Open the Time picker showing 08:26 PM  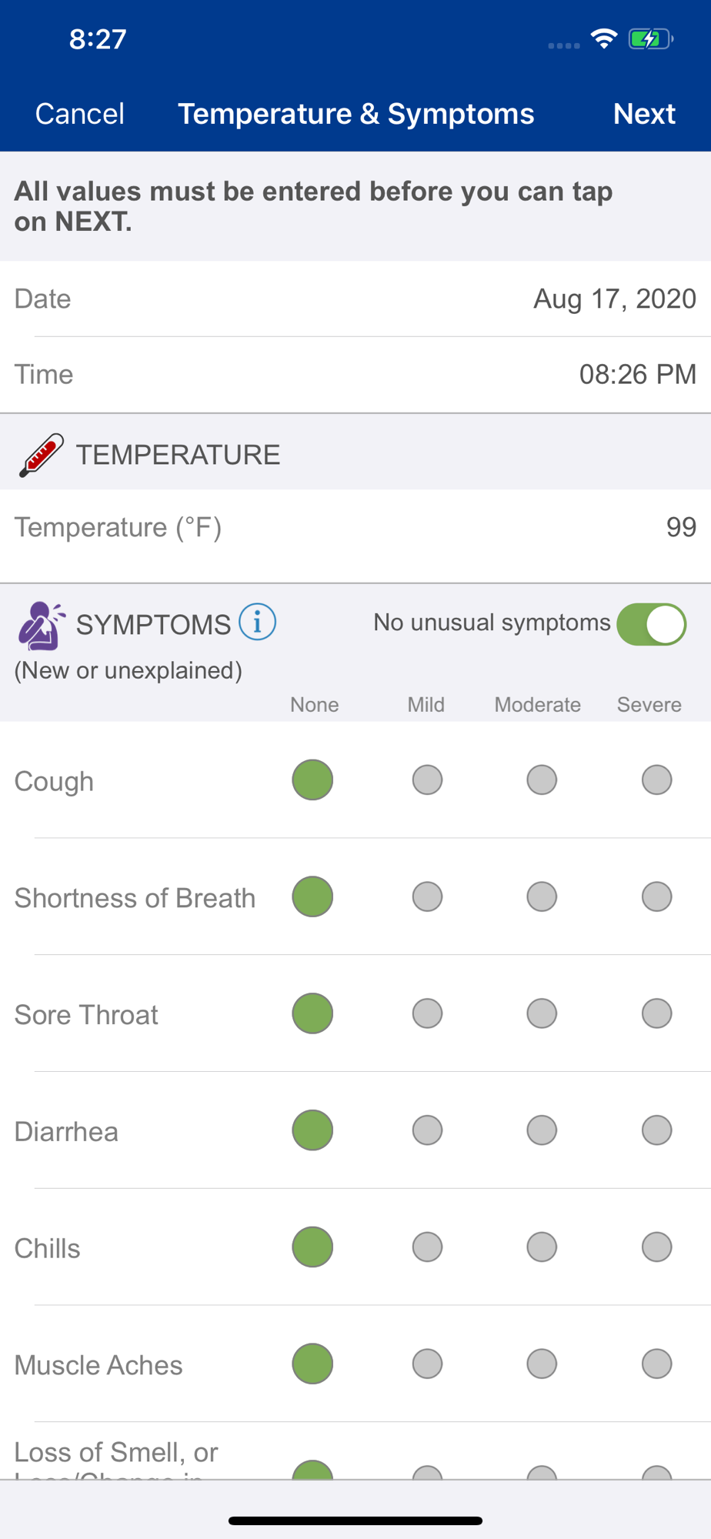tap(355, 375)
